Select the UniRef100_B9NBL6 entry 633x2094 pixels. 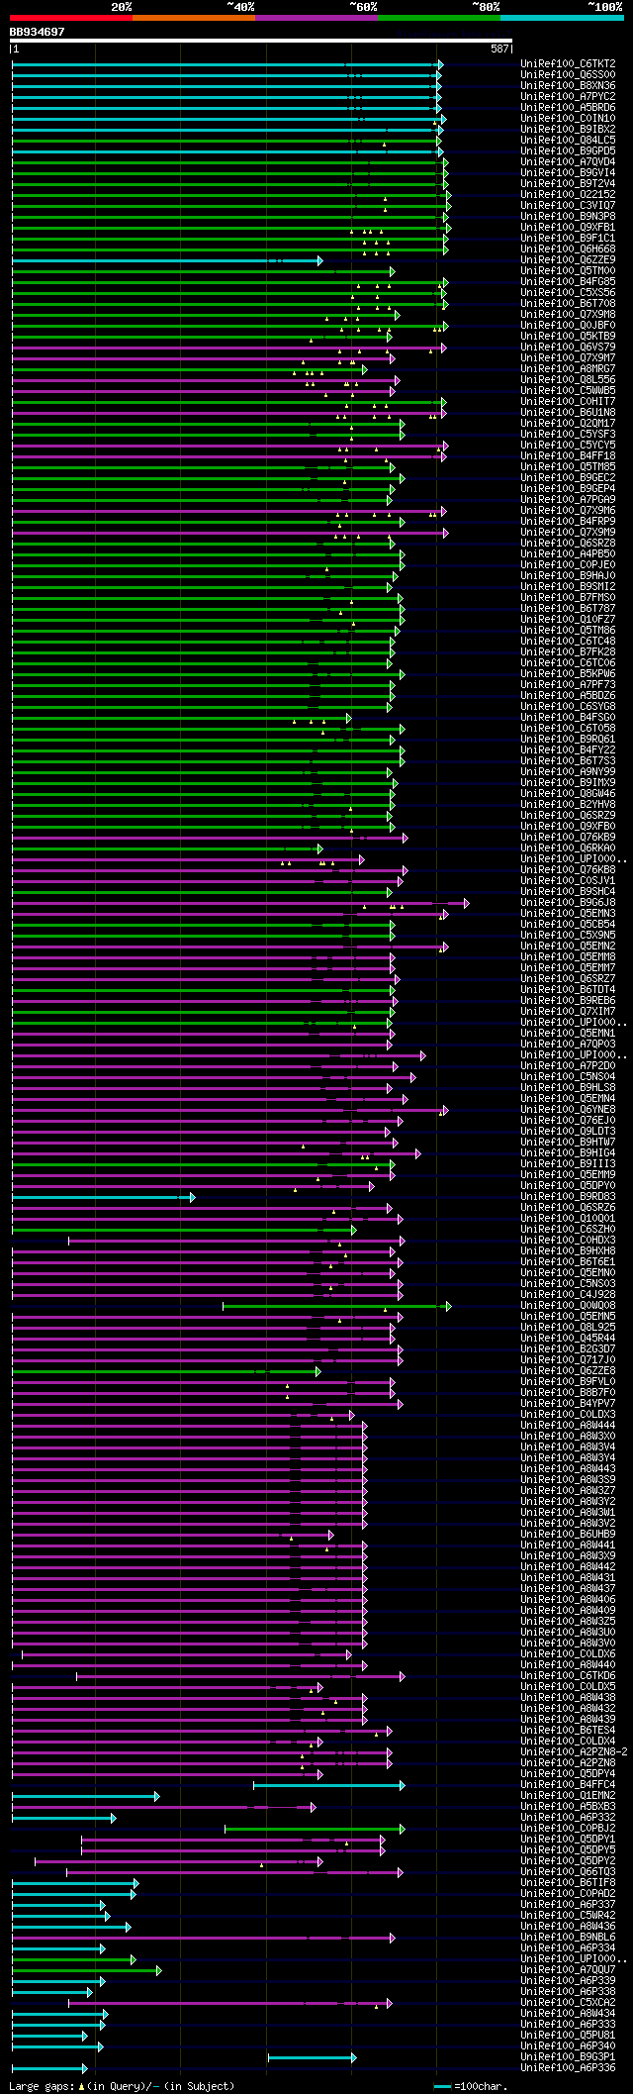point(568,1938)
